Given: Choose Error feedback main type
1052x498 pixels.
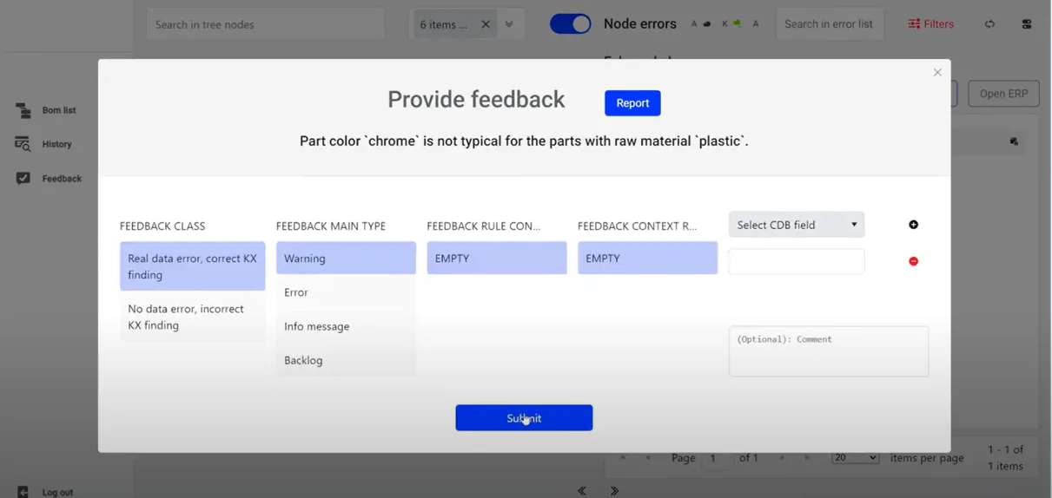Looking at the screenshot, I should [346, 292].
